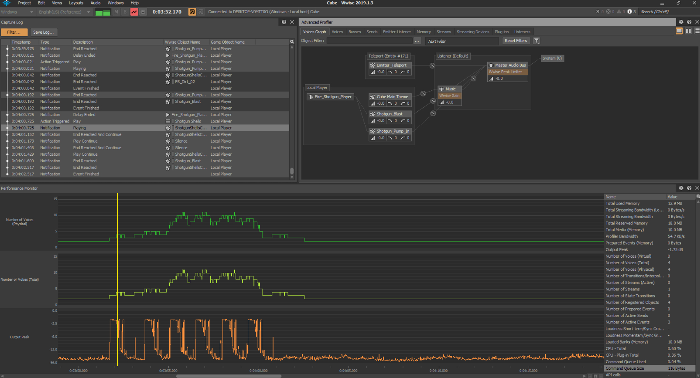Image resolution: width=700 pixels, height=378 pixels.
Task: Click the search magnifier in Capture Log
Action: click(292, 41)
